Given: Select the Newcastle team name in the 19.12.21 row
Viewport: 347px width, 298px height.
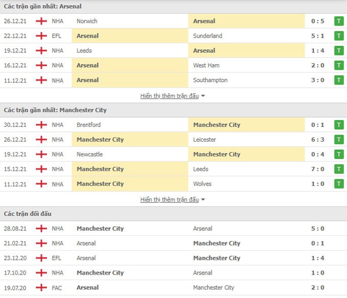Looking at the screenshot, I should click(90, 154).
